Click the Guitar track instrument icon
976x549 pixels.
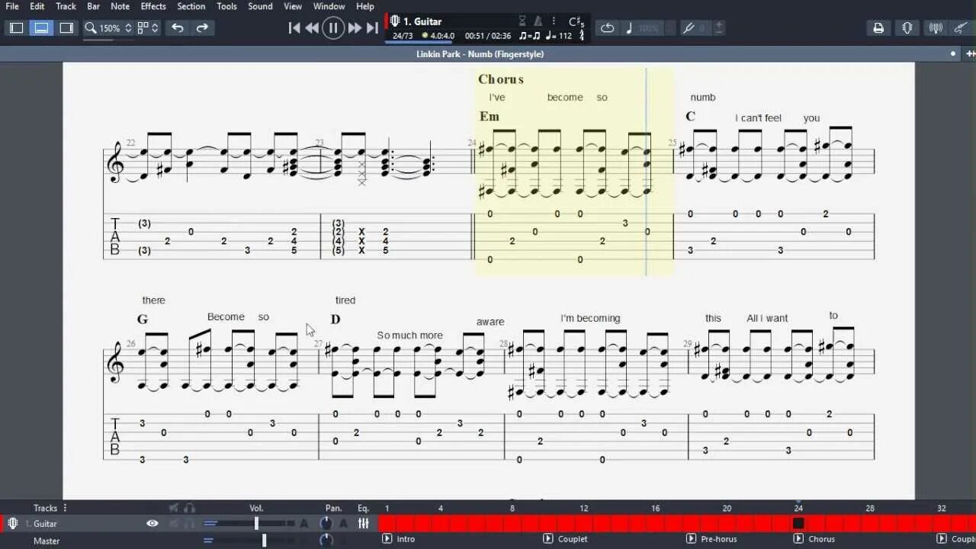click(x=12, y=524)
